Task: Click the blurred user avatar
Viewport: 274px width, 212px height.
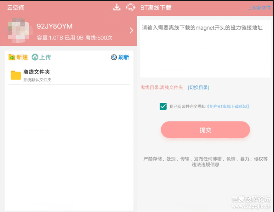Action: [x=19, y=30]
